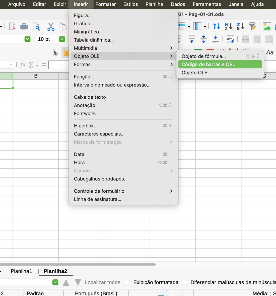Choose Tabela dinâmica... from menu

point(123,40)
